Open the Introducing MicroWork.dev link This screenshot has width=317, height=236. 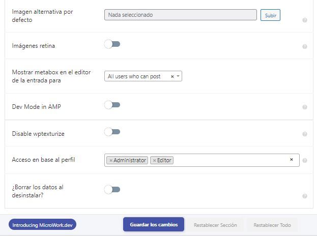pos(42,225)
